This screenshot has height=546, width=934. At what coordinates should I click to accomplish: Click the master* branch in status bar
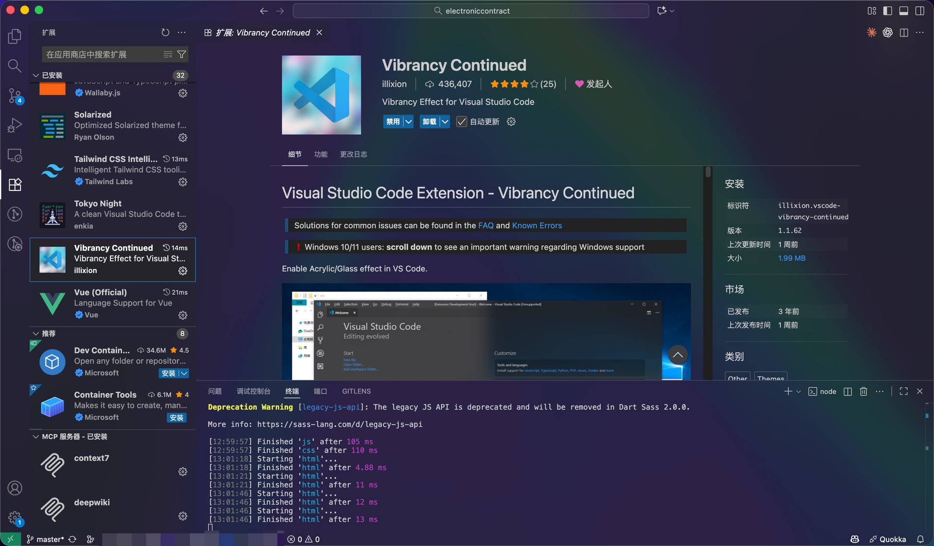pyautogui.click(x=45, y=539)
